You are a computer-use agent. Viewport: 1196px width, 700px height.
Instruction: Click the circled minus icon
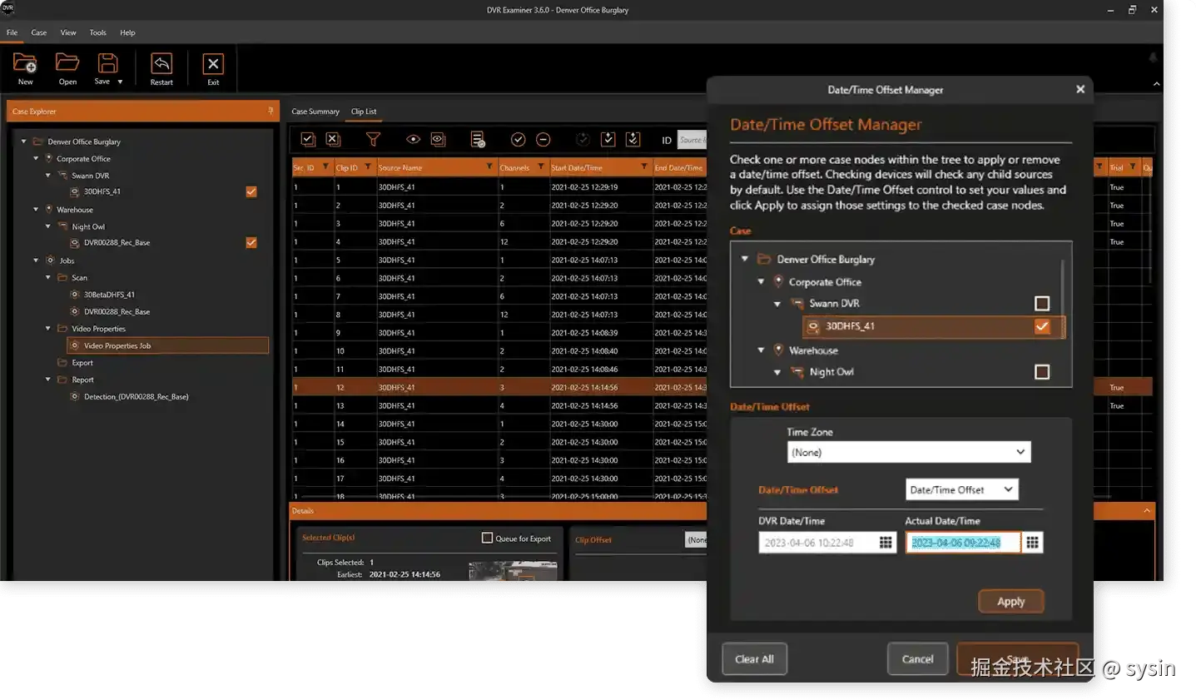543,139
